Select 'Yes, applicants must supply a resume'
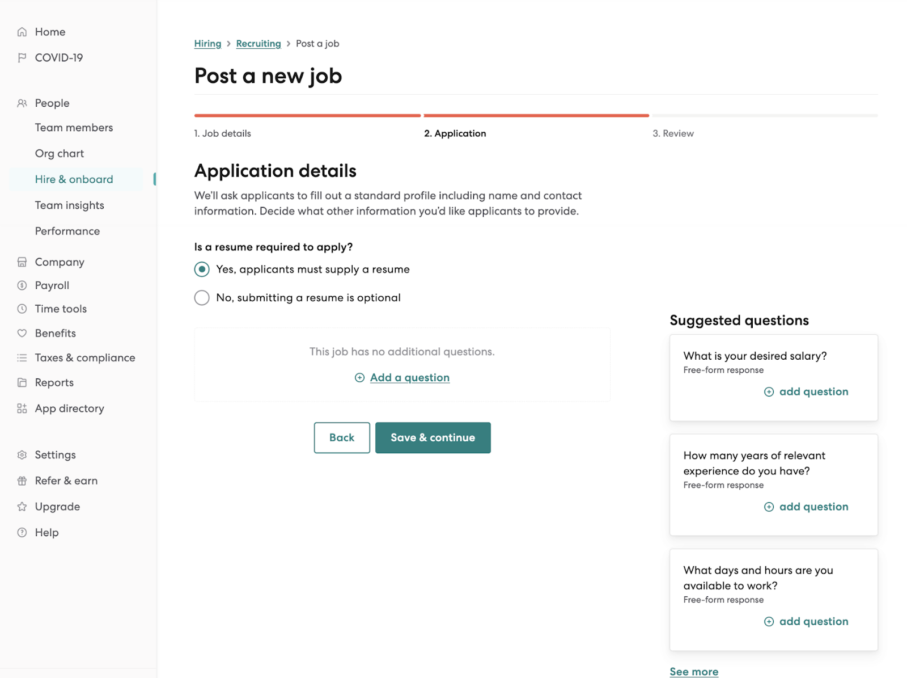This screenshot has height=678, width=907. pos(202,269)
